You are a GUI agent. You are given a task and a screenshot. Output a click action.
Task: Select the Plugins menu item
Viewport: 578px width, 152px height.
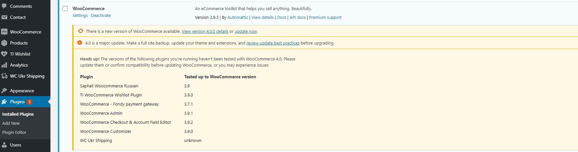coord(17,102)
